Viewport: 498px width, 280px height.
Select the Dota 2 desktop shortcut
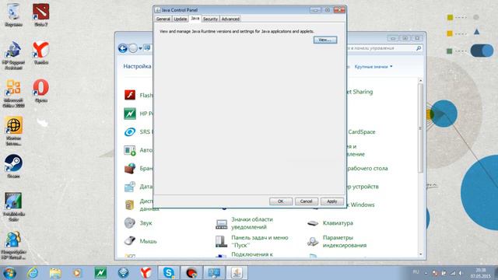click(41, 15)
